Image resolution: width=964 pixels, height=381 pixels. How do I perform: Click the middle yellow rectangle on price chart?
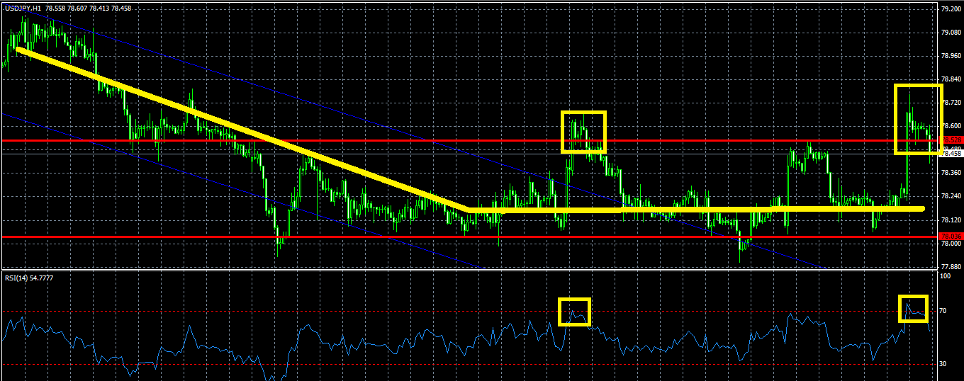pyautogui.click(x=583, y=132)
